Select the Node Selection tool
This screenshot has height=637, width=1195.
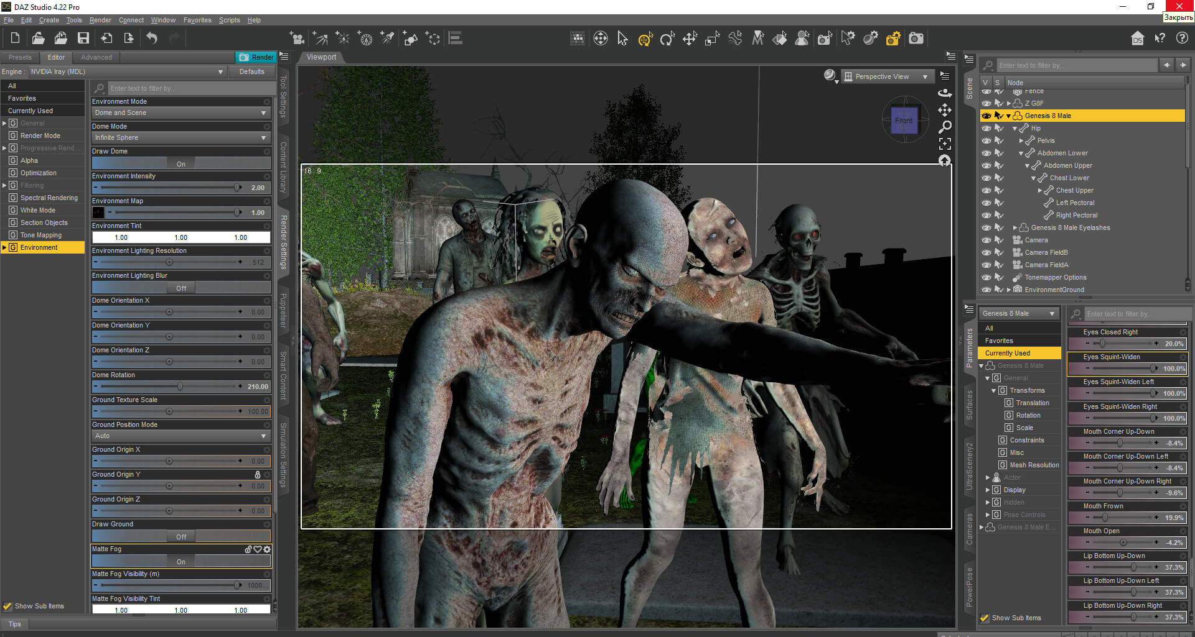click(622, 39)
